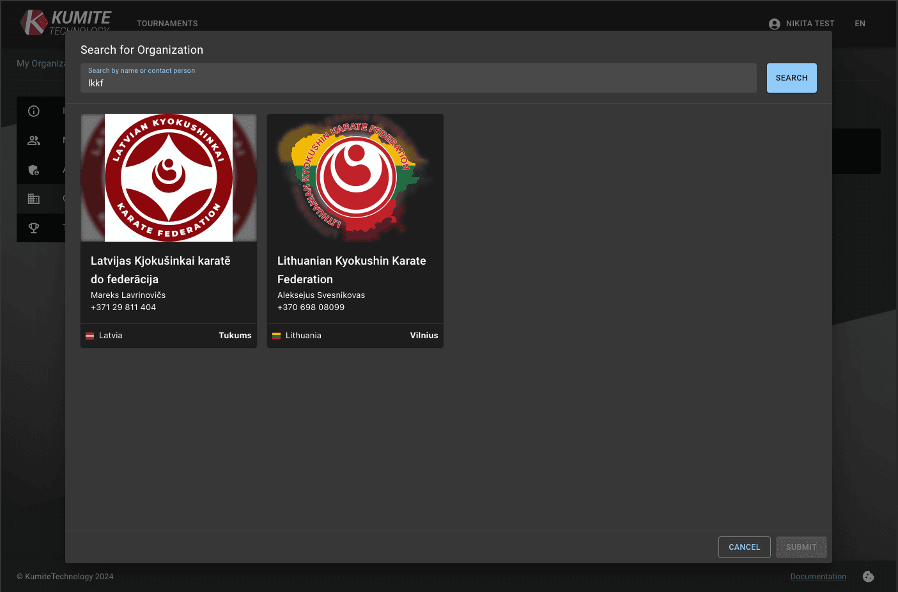The width and height of the screenshot is (898, 592).
Task: Select the organization building icon in the sidebar
Action: [x=33, y=198]
